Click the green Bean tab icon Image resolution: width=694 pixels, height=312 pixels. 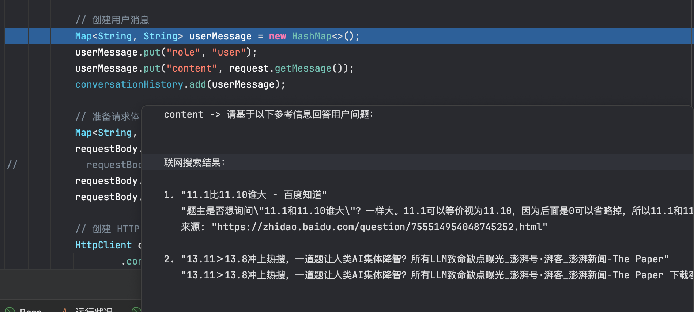(10, 310)
